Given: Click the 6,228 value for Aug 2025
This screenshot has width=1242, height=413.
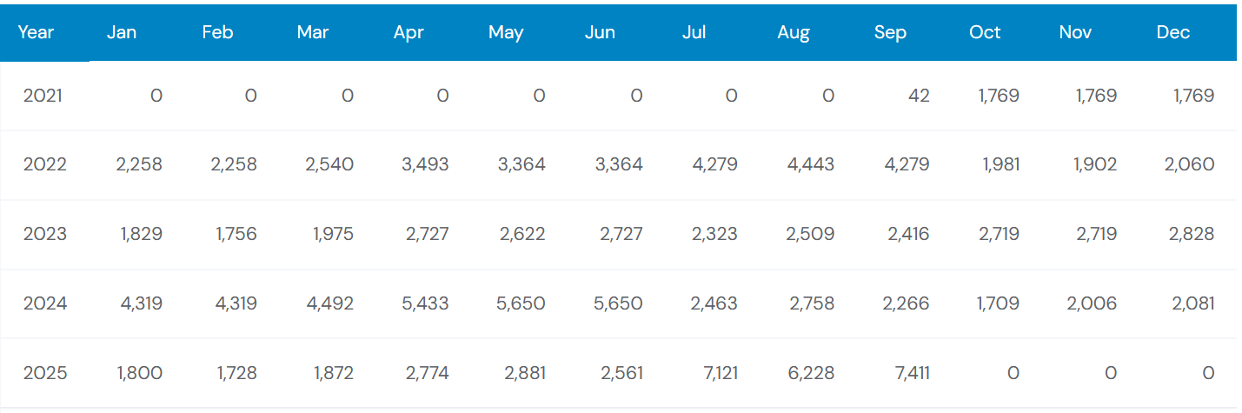Looking at the screenshot, I should (x=811, y=373).
